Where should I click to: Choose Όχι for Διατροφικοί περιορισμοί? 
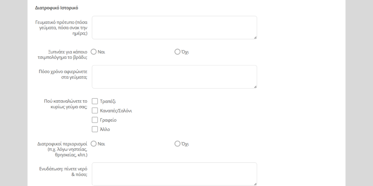[177, 144]
